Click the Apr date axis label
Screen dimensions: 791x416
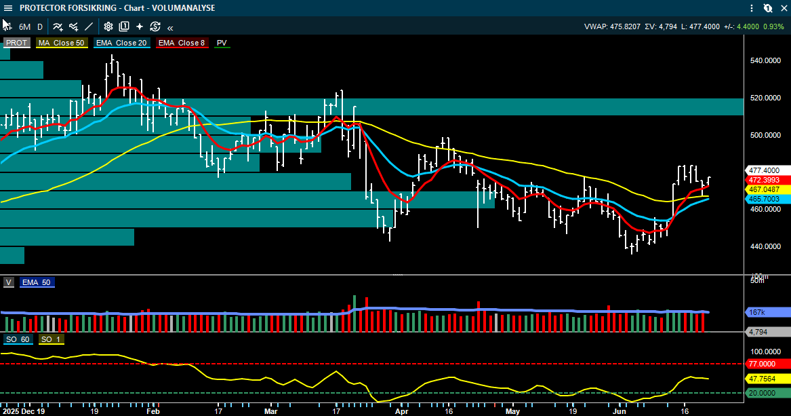pos(401,411)
